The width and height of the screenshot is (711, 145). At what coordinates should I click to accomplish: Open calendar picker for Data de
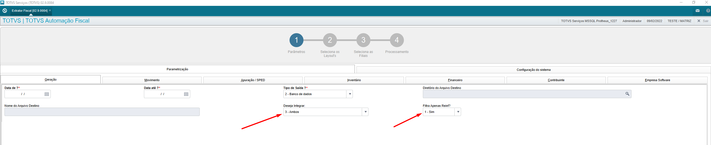47,94
